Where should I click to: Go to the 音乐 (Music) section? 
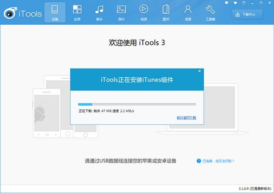(x=99, y=13)
